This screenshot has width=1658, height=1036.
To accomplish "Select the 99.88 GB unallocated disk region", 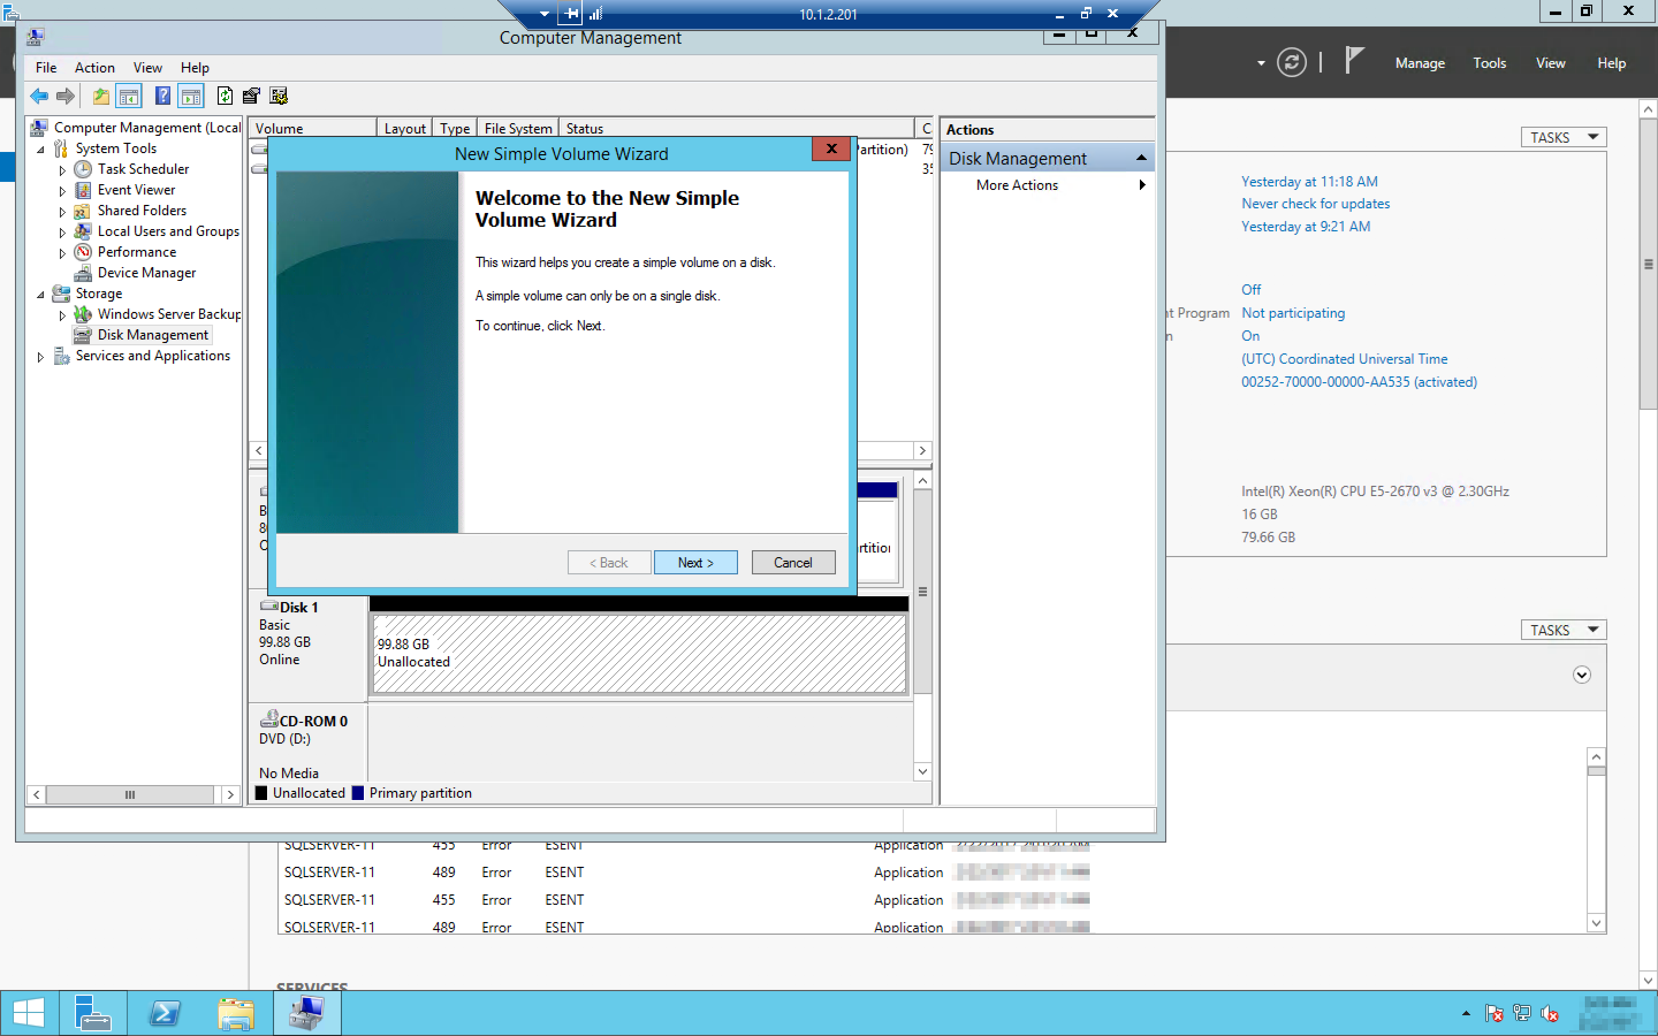I will [x=638, y=653].
